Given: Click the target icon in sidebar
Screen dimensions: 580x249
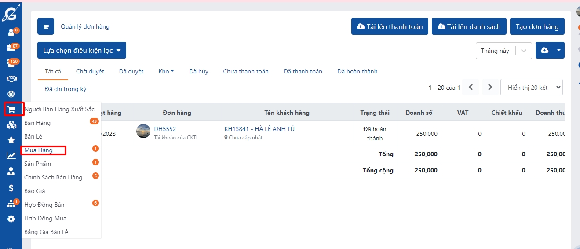Looking at the screenshot, I should click(x=11, y=94).
